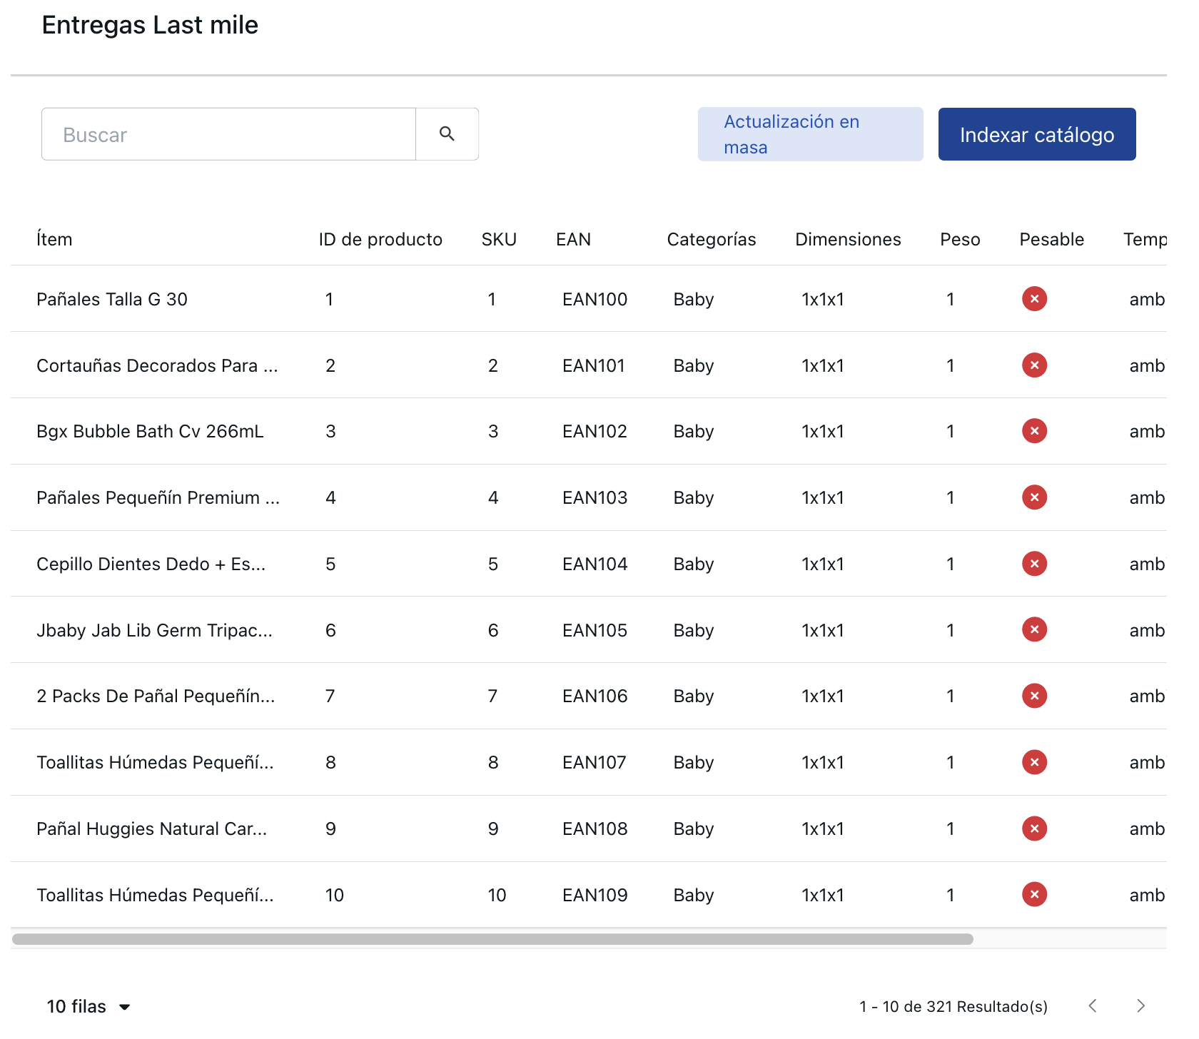Toggle Pesable status for EAN103 row

1034,497
